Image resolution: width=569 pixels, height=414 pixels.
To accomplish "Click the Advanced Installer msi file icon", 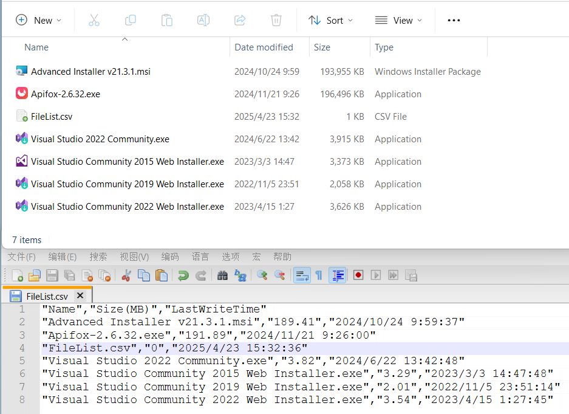I will (22, 71).
